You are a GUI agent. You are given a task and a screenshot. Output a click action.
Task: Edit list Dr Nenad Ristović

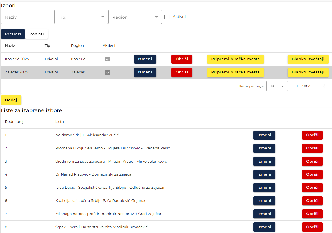[264, 174]
